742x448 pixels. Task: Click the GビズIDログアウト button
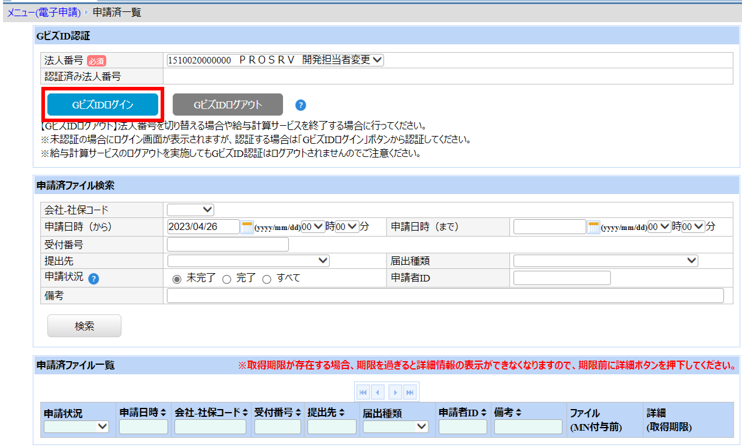[x=228, y=104]
